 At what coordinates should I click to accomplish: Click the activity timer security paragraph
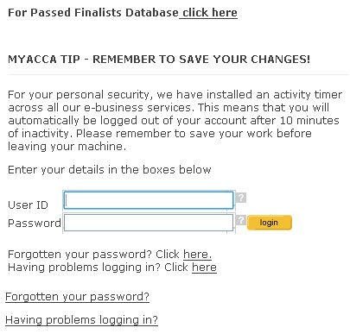tap(175, 121)
